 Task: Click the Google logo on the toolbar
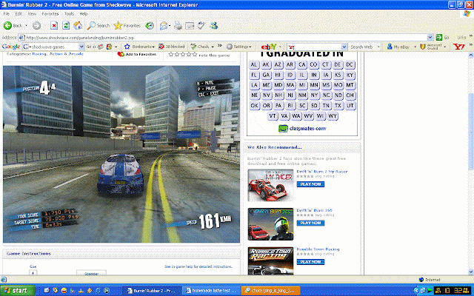(11, 47)
